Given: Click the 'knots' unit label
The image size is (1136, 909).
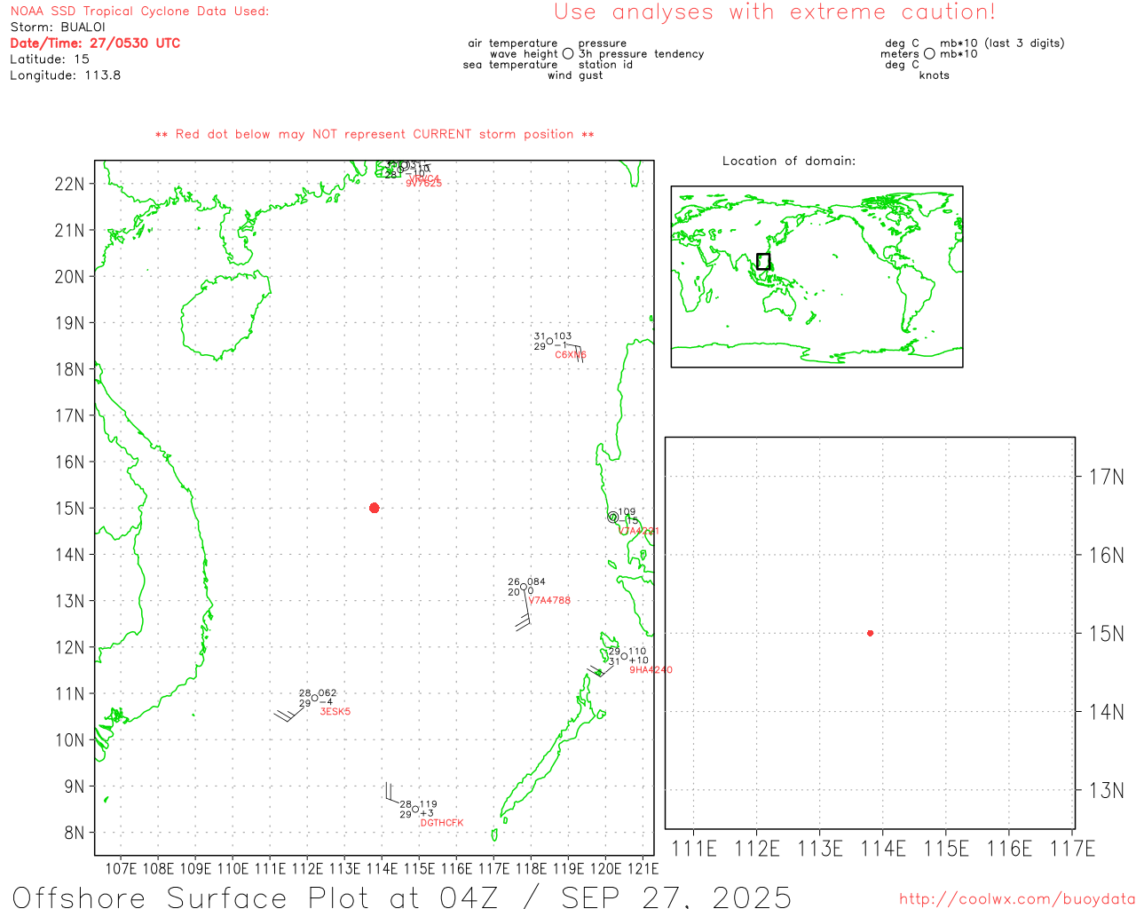Looking at the screenshot, I should click(934, 75).
